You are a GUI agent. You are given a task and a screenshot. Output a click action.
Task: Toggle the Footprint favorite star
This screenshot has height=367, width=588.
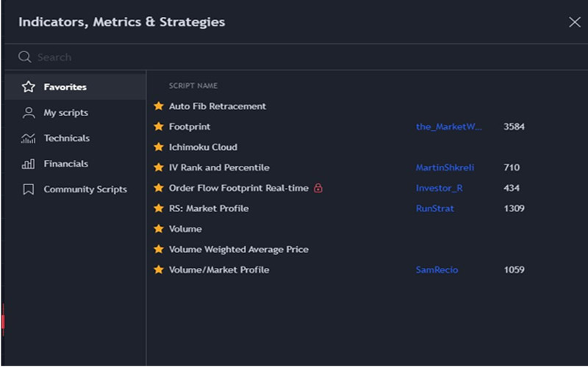(158, 127)
